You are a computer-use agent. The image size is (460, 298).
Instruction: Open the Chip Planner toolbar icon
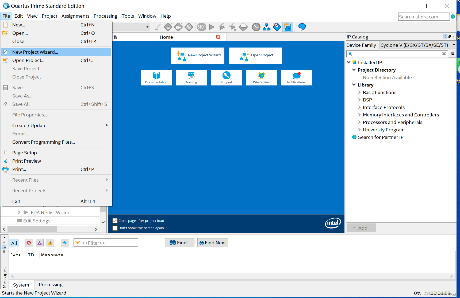click(189, 27)
